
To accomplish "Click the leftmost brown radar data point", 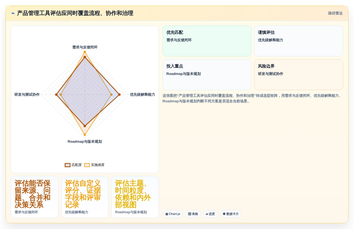I will pyautogui.click(x=56, y=95).
